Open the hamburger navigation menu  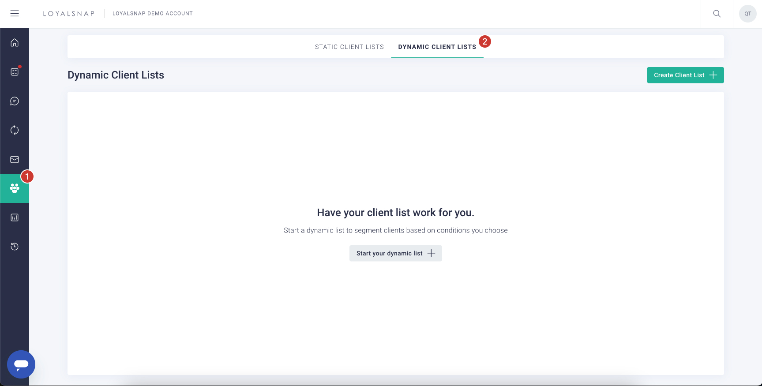coord(15,14)
